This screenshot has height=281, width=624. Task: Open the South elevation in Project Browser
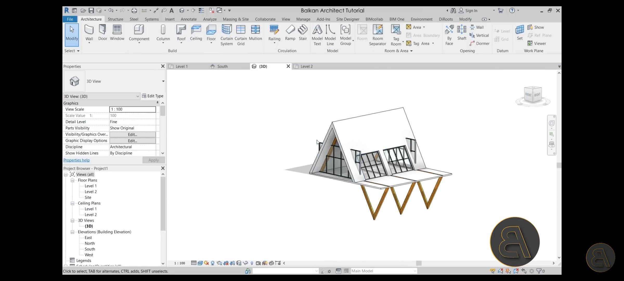(90, 249)
